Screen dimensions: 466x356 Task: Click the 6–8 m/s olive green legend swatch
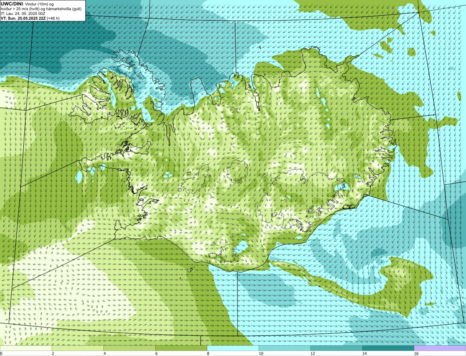(181, 348)
